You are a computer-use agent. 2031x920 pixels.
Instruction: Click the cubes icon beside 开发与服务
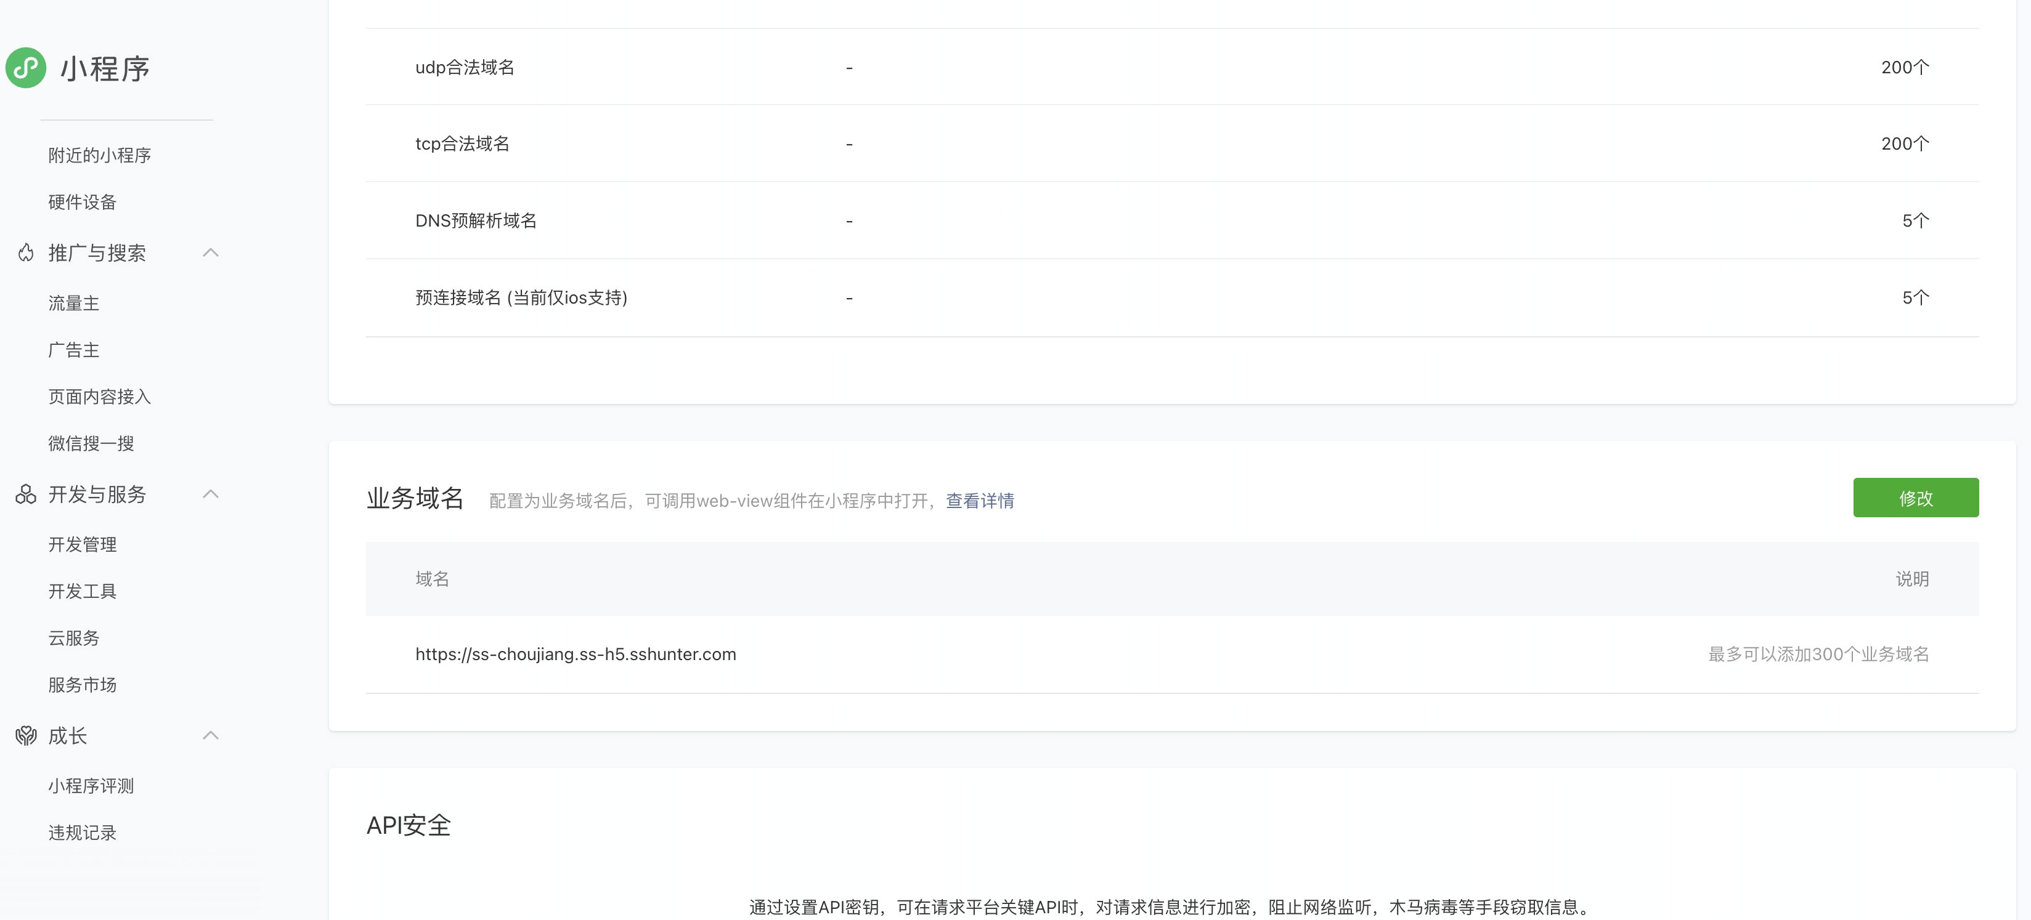click(x=26, y=494)
